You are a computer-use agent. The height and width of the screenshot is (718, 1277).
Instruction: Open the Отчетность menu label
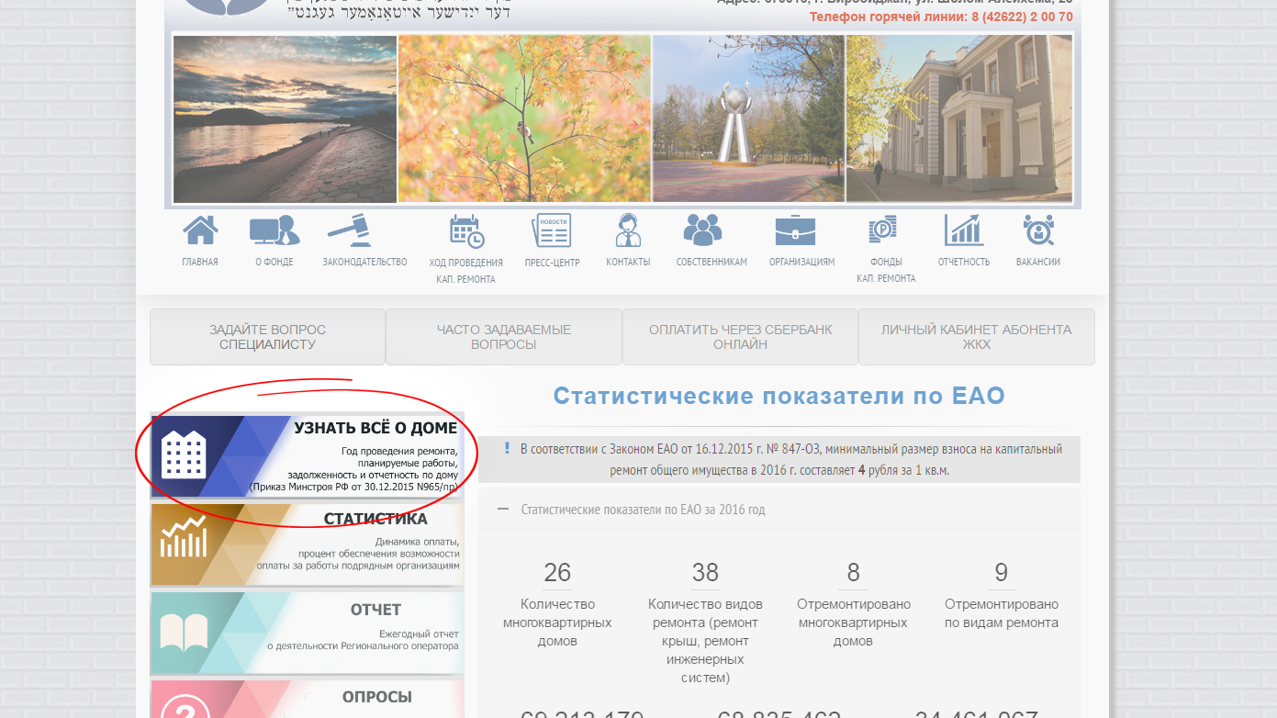point(964,262)
